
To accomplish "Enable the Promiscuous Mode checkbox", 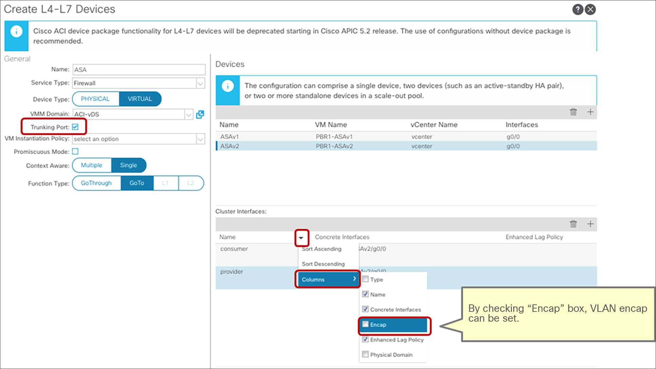I will [75, 151].
